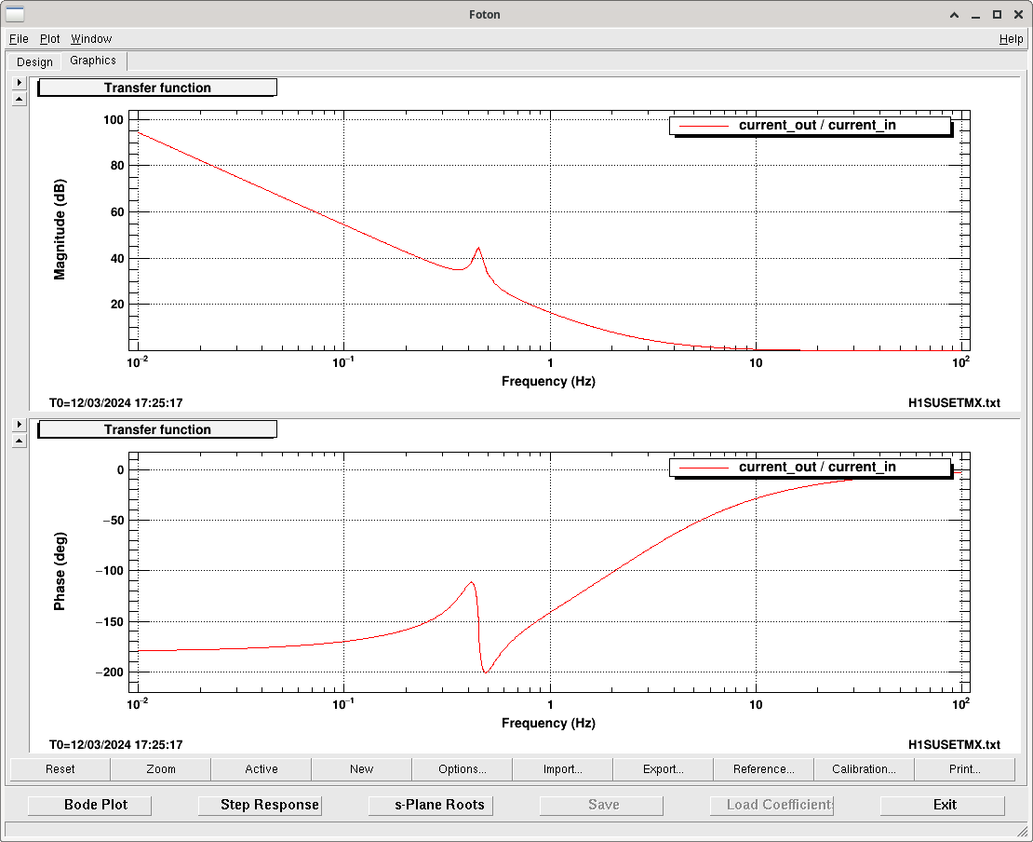Screen dimensions: 1033x842
Task: Close the Foton window with the X
Action: coord(1017,14)
